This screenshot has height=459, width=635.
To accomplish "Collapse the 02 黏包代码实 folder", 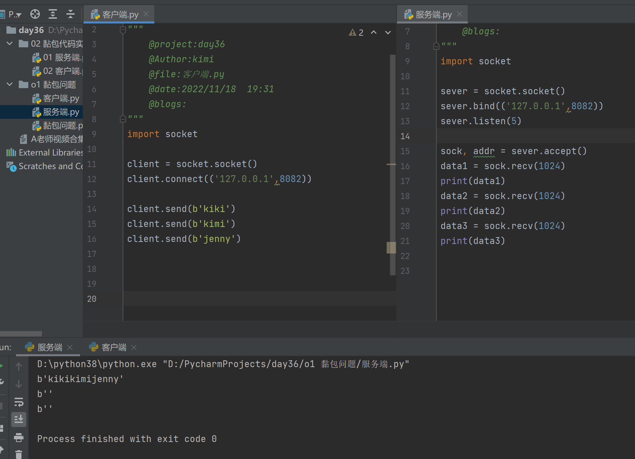I will click(x=10, y=44).
